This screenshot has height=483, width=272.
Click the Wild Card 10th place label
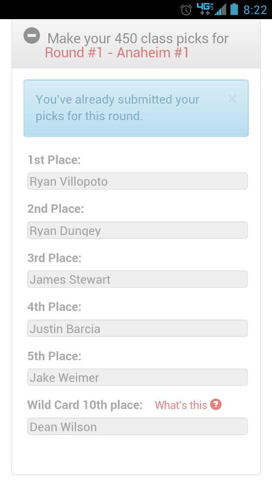(85, 405)
